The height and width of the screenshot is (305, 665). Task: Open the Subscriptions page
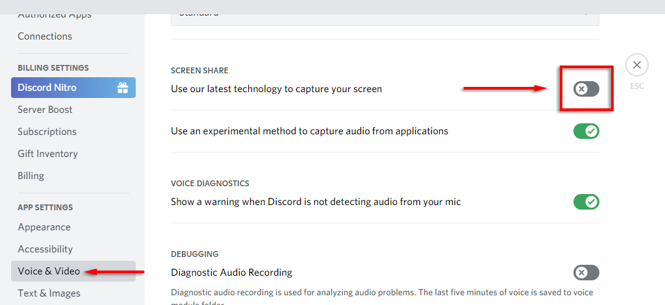[47, 132]
